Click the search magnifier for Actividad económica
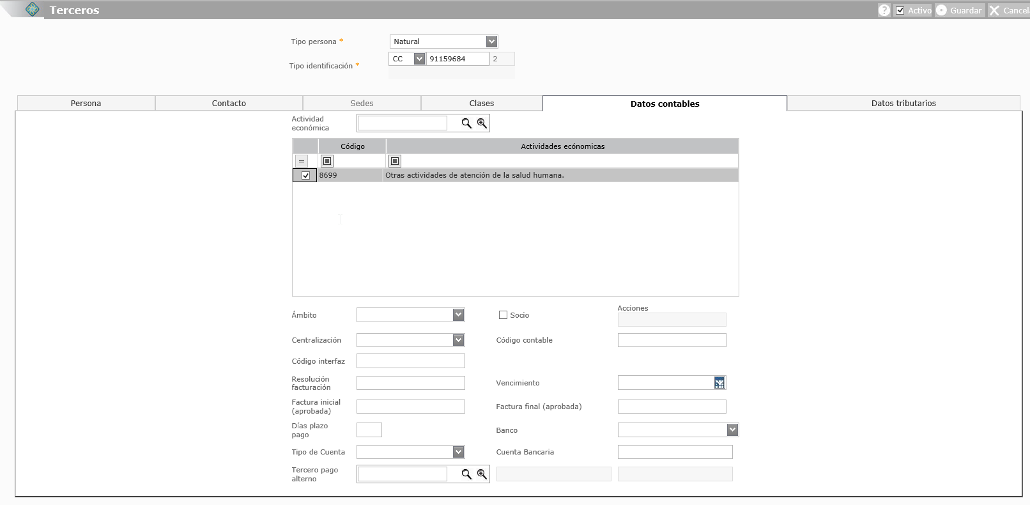This screenshot has height=505, width=1030. coord(466,123)
